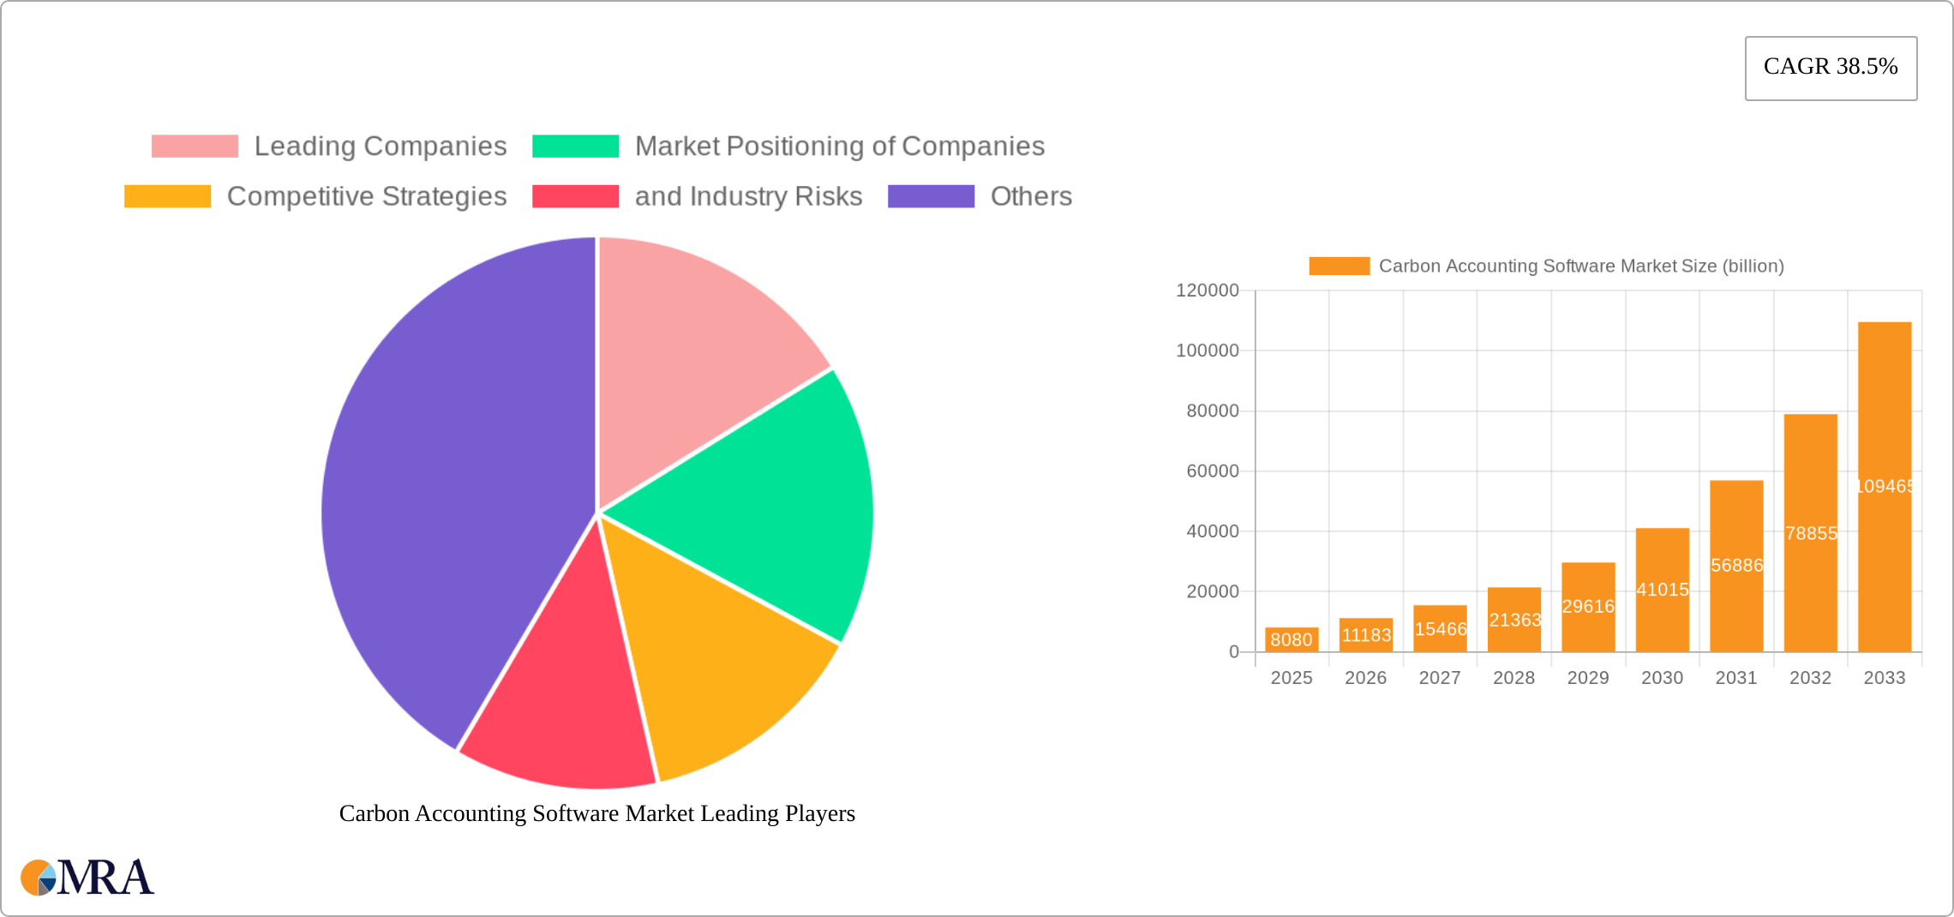1954x917 pixels.
Task: Click the 20000 y-axis value
Action: tap(1213, 591)
